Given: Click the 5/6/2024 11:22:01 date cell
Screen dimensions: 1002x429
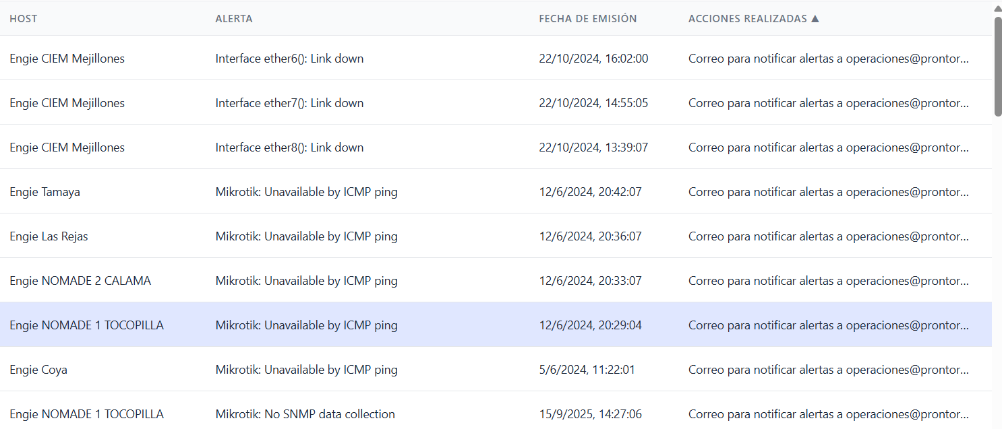Looking at the screenshot, I should (587, 370).
